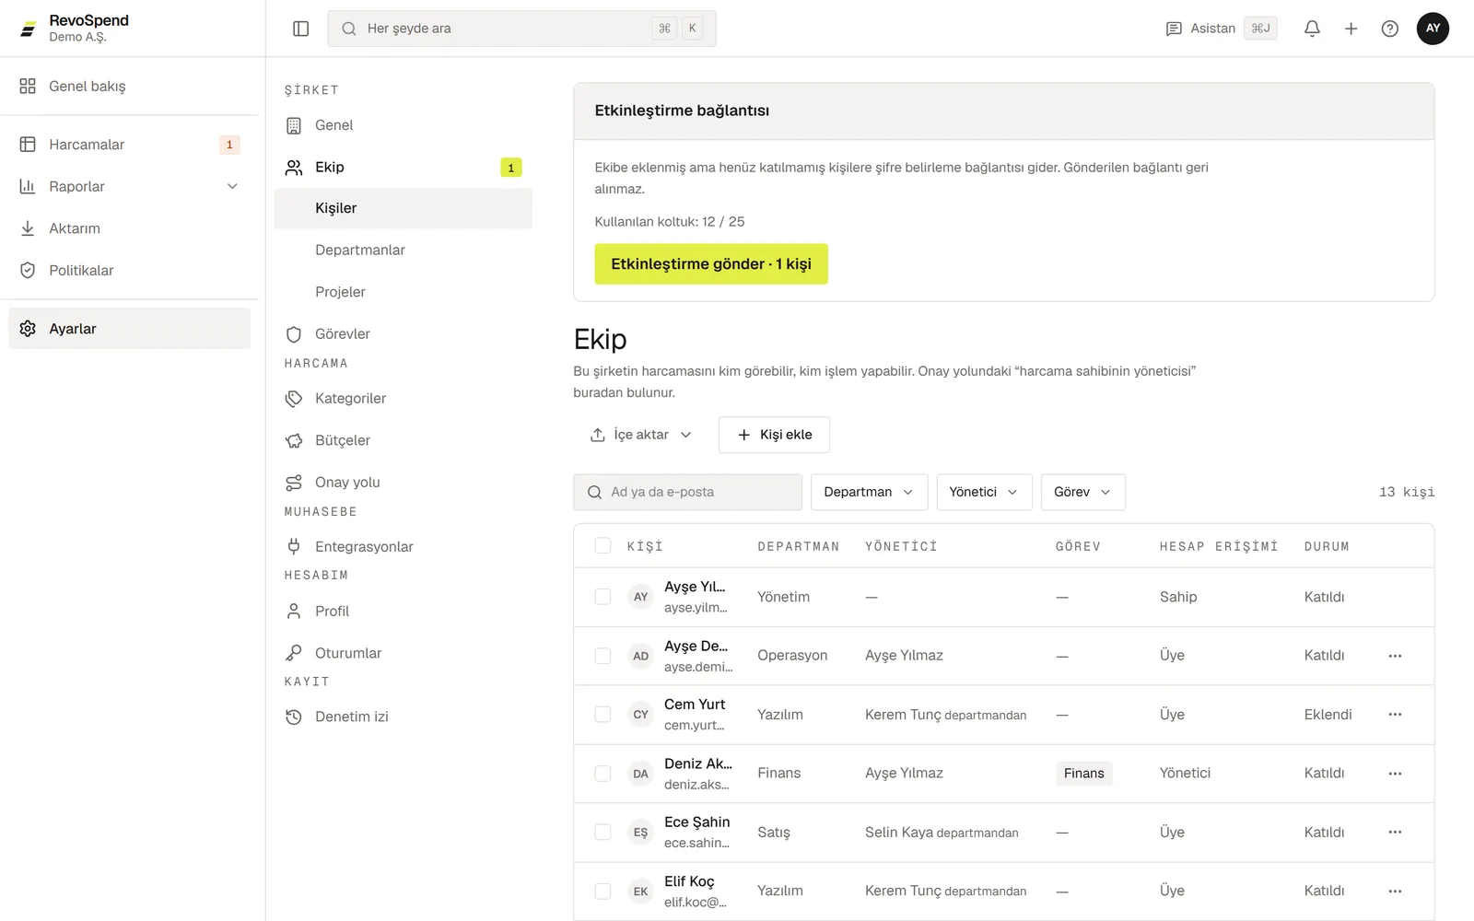Open the İçe aktar dropdown

tap(641, 435)
